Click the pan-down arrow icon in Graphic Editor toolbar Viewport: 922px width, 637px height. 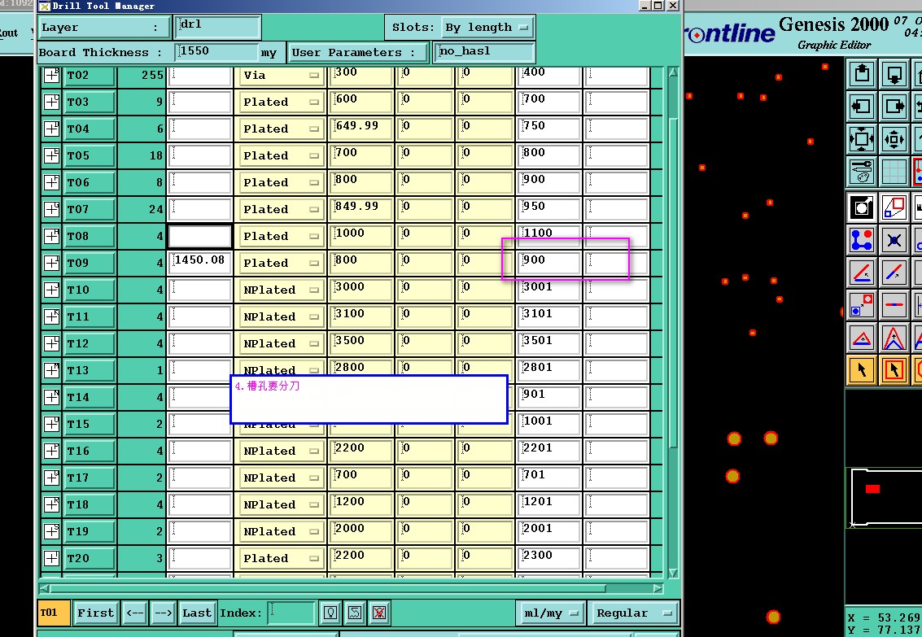point(894,74)
